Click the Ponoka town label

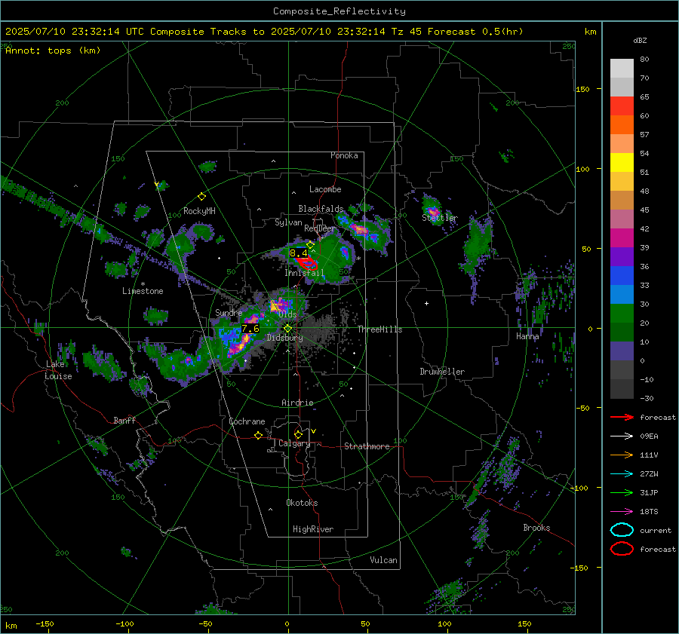pyautogui.click(x=344, y=155)
